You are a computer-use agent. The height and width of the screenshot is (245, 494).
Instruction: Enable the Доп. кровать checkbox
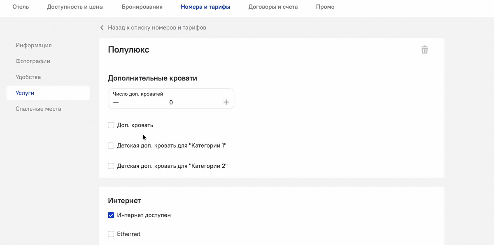(x=111, y=125)
